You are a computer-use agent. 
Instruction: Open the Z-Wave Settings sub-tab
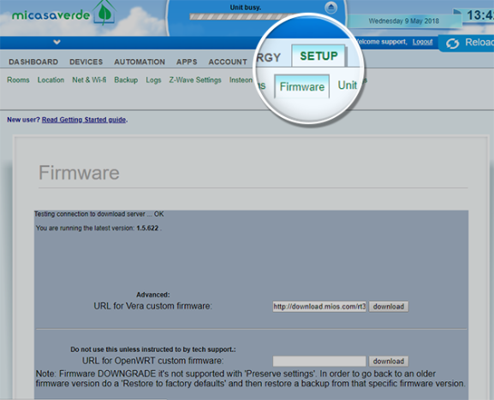(x=195, y=79)
